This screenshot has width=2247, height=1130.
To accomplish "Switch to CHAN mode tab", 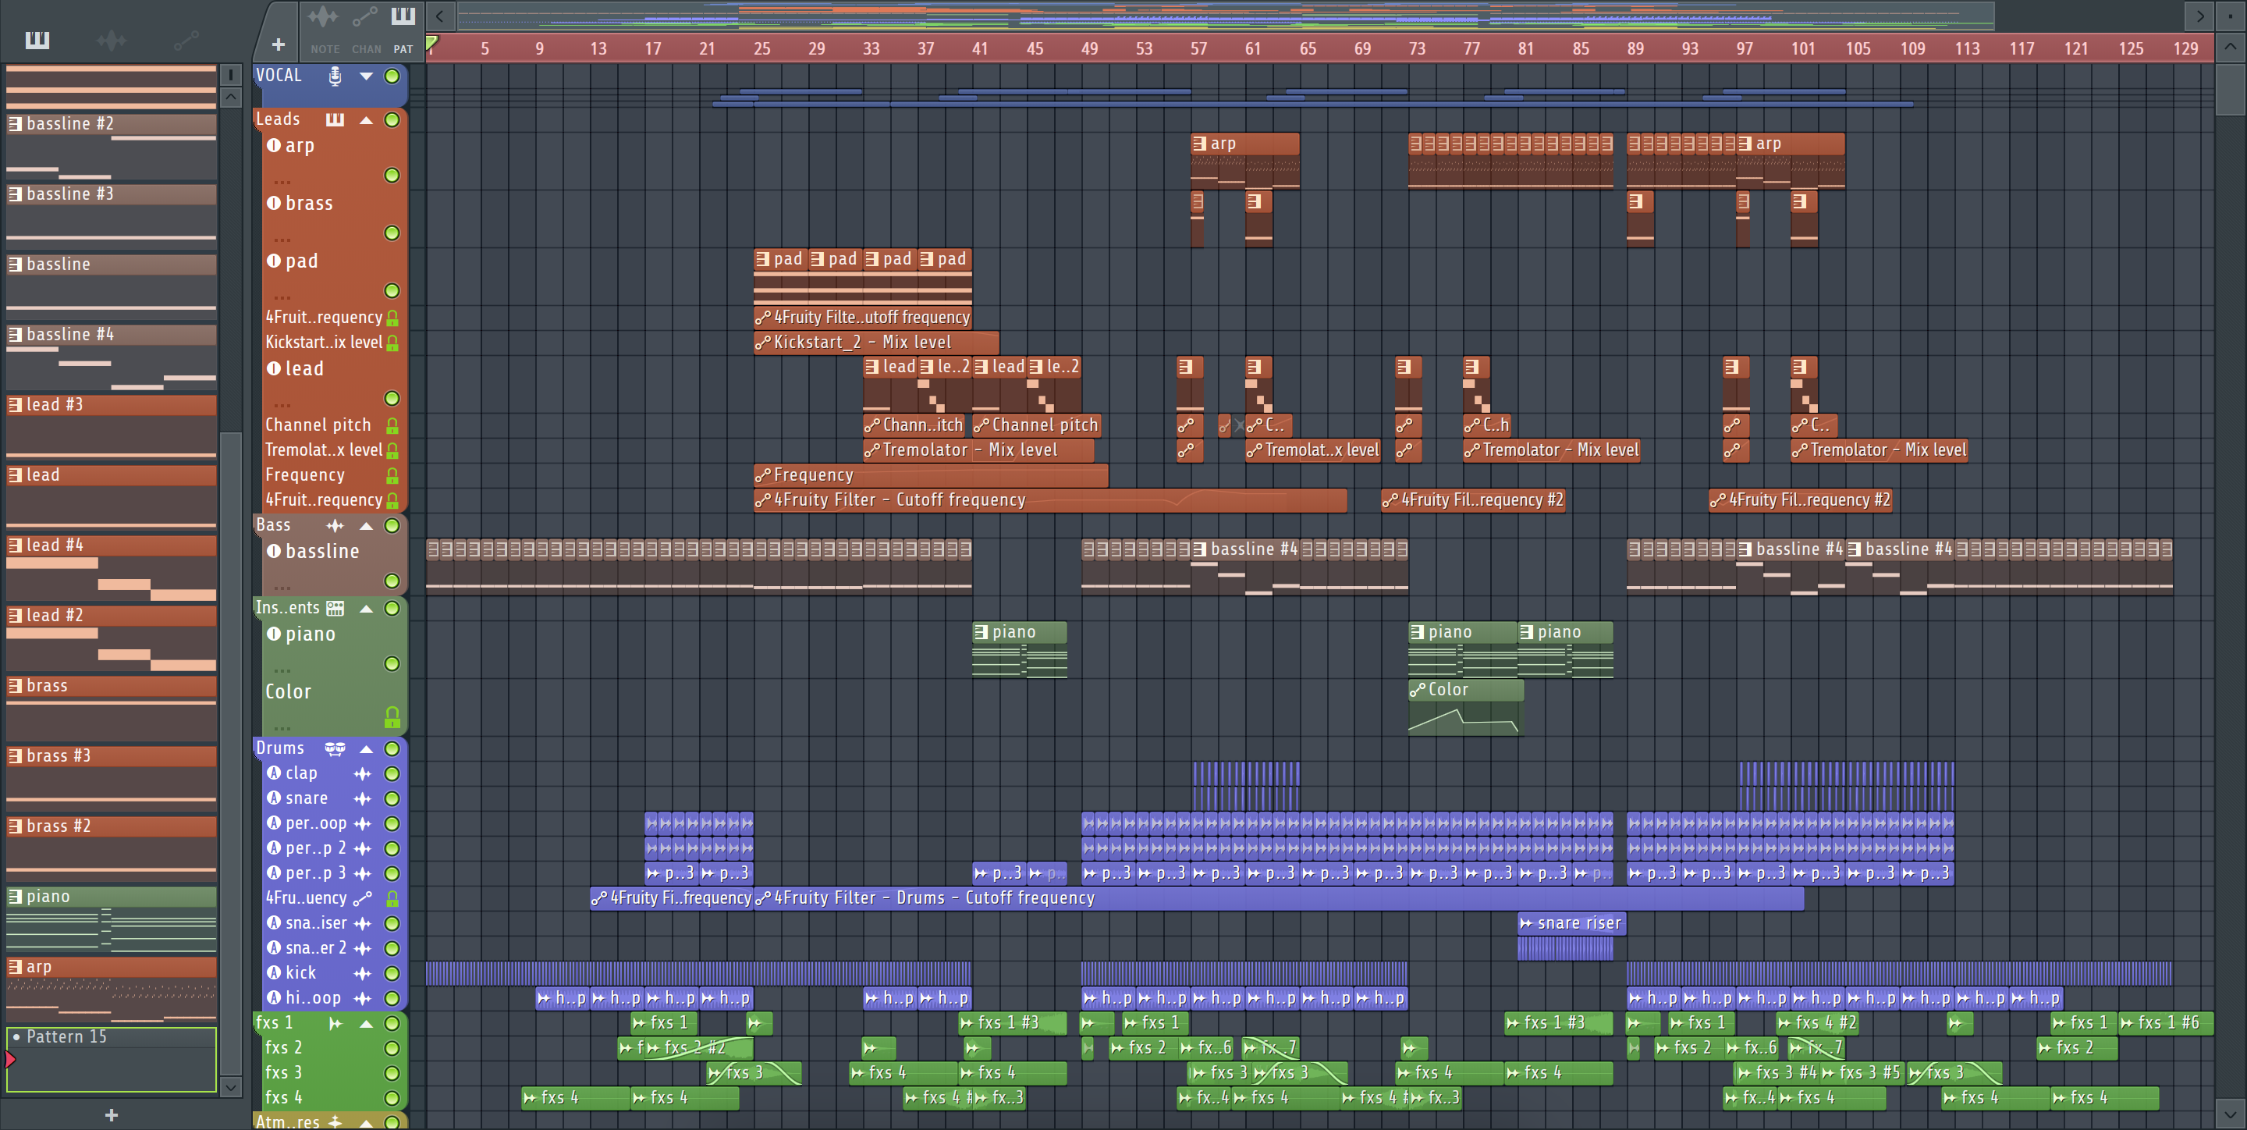I will tap(367, 29).
